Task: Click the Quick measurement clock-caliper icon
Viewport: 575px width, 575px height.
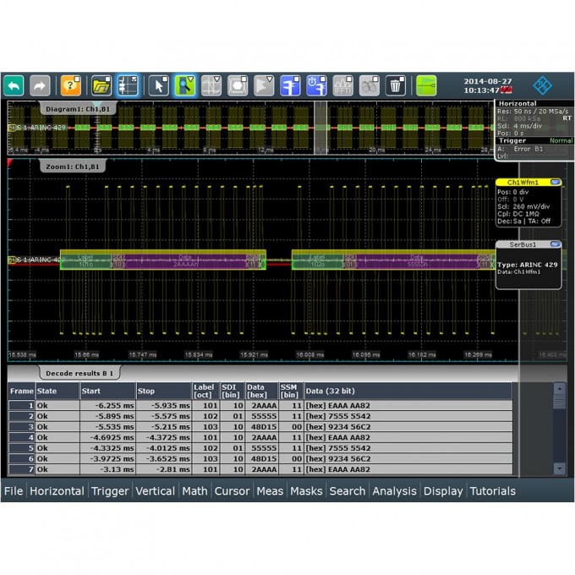Action: pyautogui.click(x=316, y=85)
